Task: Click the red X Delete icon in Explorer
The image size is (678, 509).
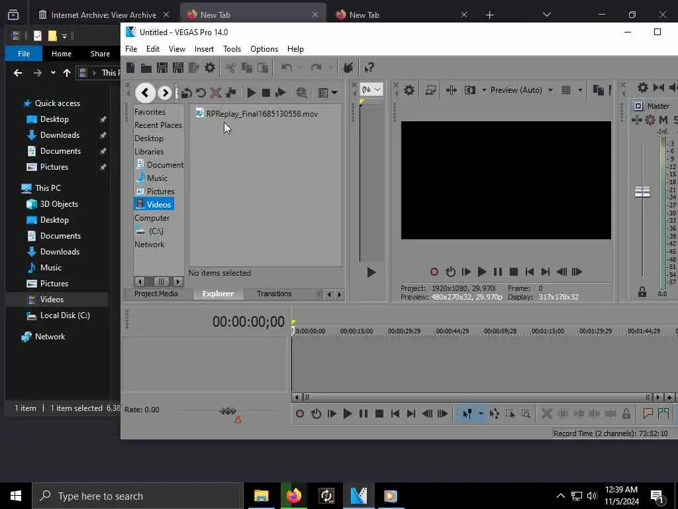Action: (x=215, y=93)
